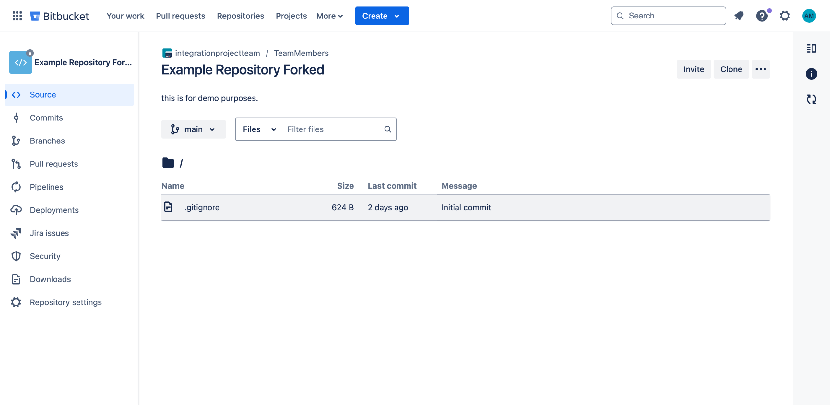
Task: Open the main branch selector dropdown
Action: click(x=194, y=129)
